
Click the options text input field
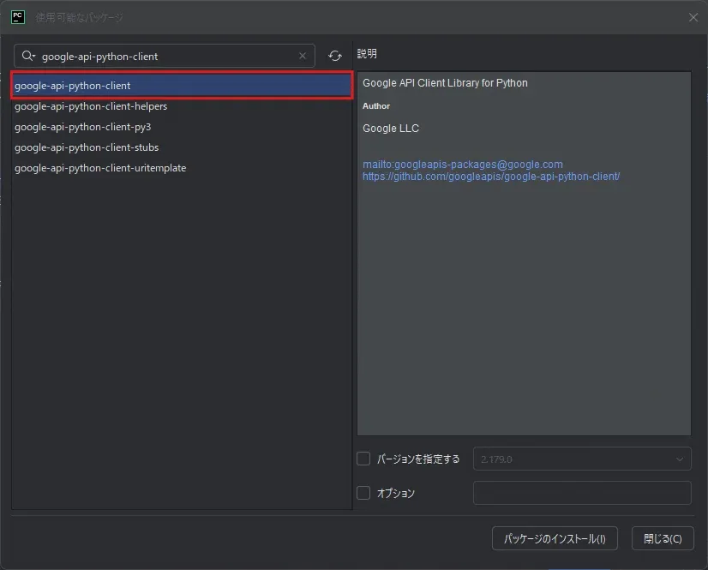pyautogui.click(x=582, y=493)
